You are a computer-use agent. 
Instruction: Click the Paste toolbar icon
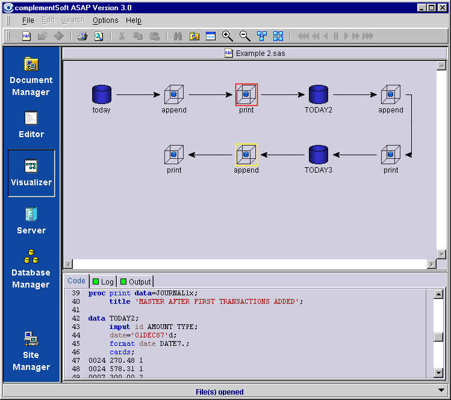tap(155, 36)
